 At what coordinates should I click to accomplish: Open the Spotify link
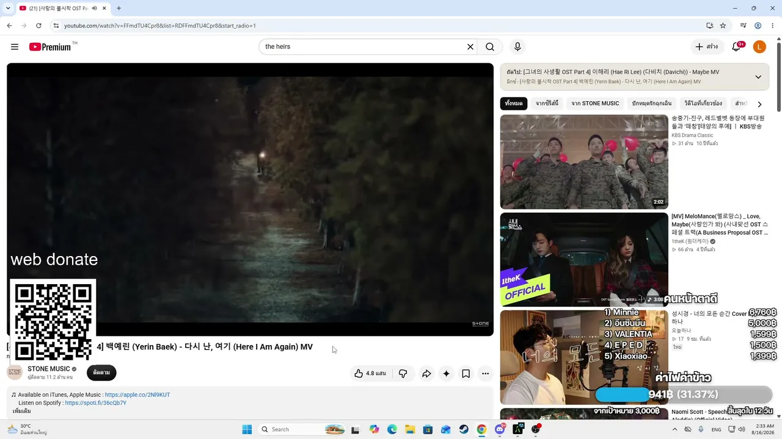(96, 403)
